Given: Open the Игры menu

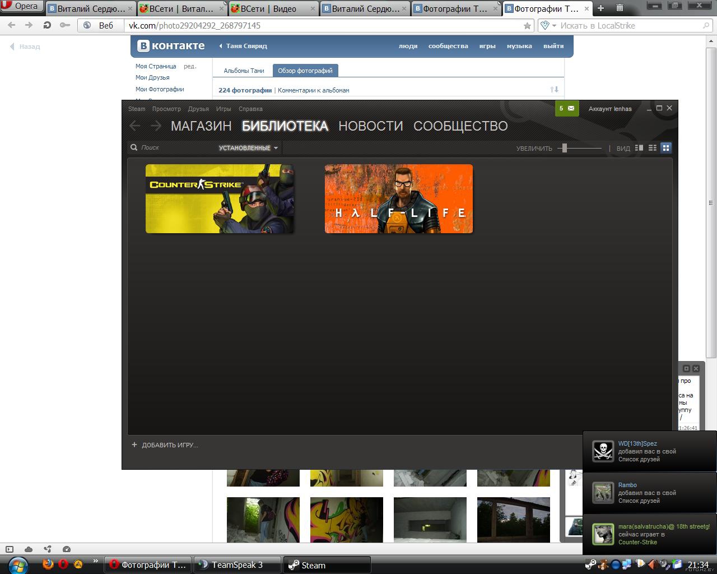Looking at the screenshot, I should pos(224,109).
